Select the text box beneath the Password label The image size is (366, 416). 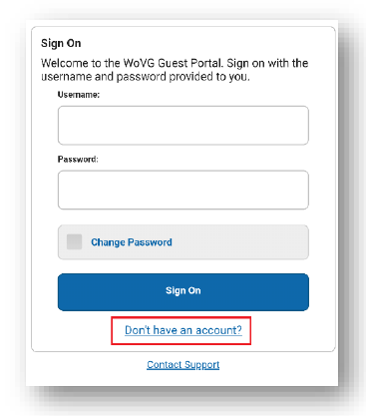pos(183,190)
